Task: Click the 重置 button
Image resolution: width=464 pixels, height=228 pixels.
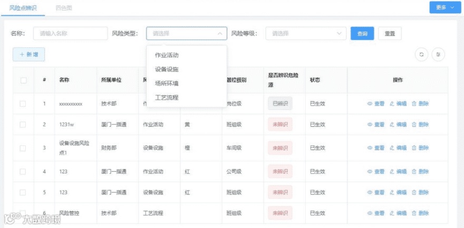Action: tap(390, 33)
